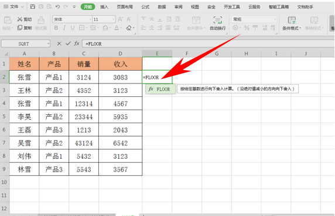Click the eraser clear formatting icon
This screenshot has width=335, height=216.
pos(129,27)
